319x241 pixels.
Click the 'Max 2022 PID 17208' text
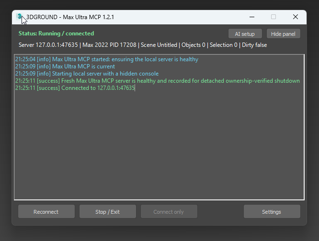click(x=109, y=45)
